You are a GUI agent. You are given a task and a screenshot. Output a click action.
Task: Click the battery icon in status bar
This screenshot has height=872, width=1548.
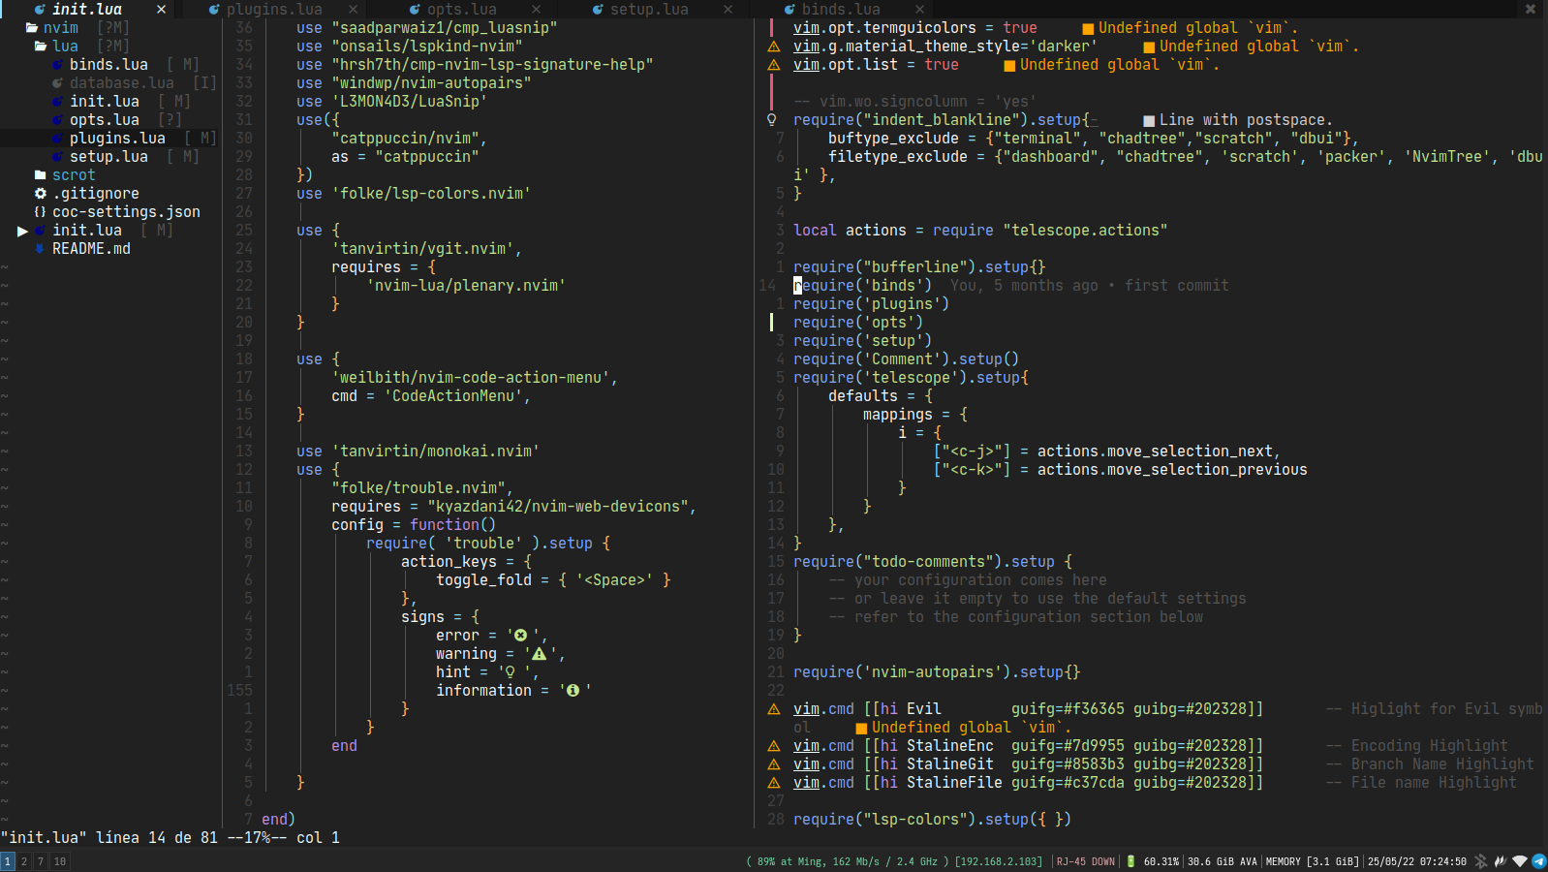click(x=1130, y=860)
